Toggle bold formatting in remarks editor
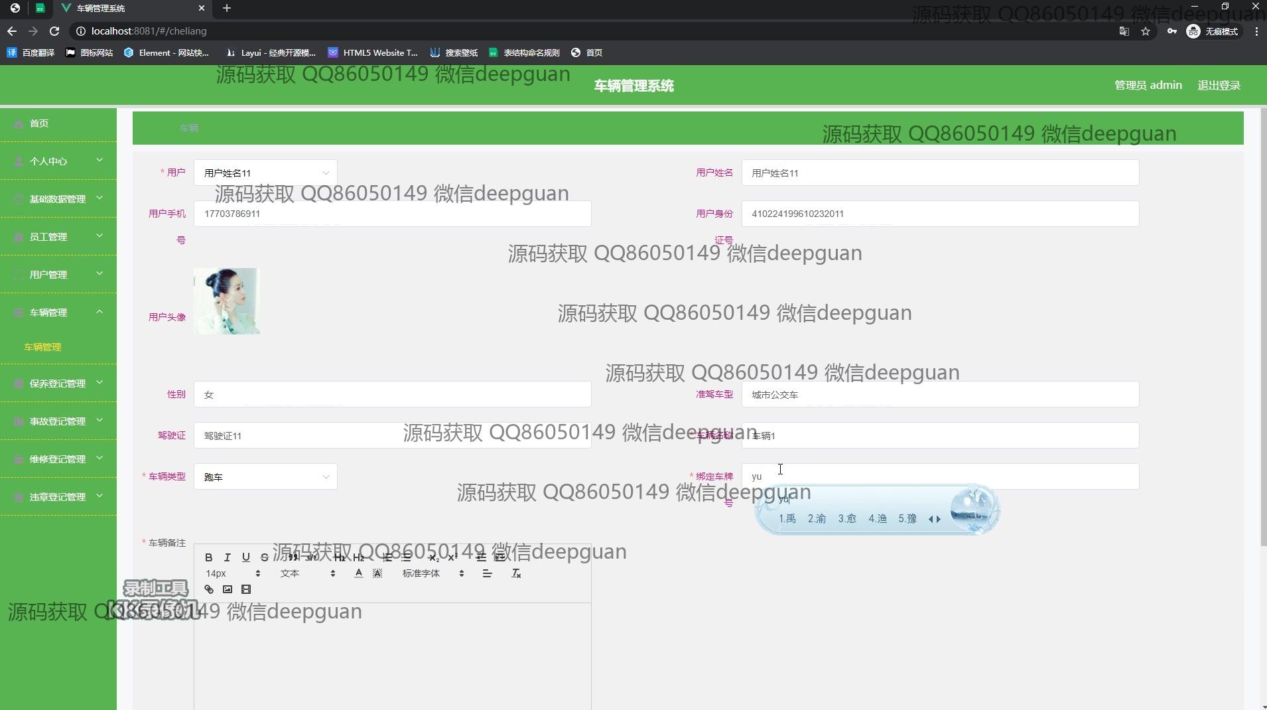 [x=208, y=557]
